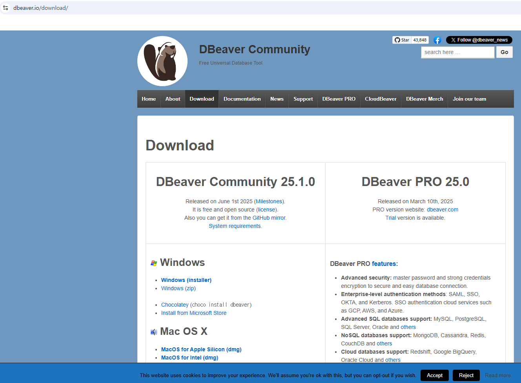Click 'Free Universal Database Tool' tagline
This screenshot has height=383, width=521.
pos(231,63)
